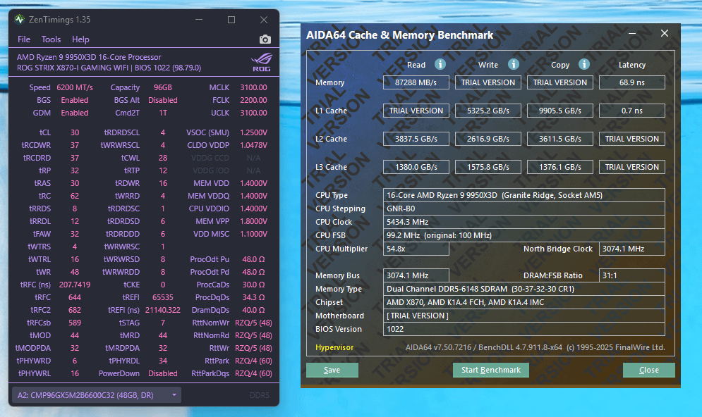702x417 pixels.
Task: Open the Tools menu in ZenTimings
Action: point(51,39)
